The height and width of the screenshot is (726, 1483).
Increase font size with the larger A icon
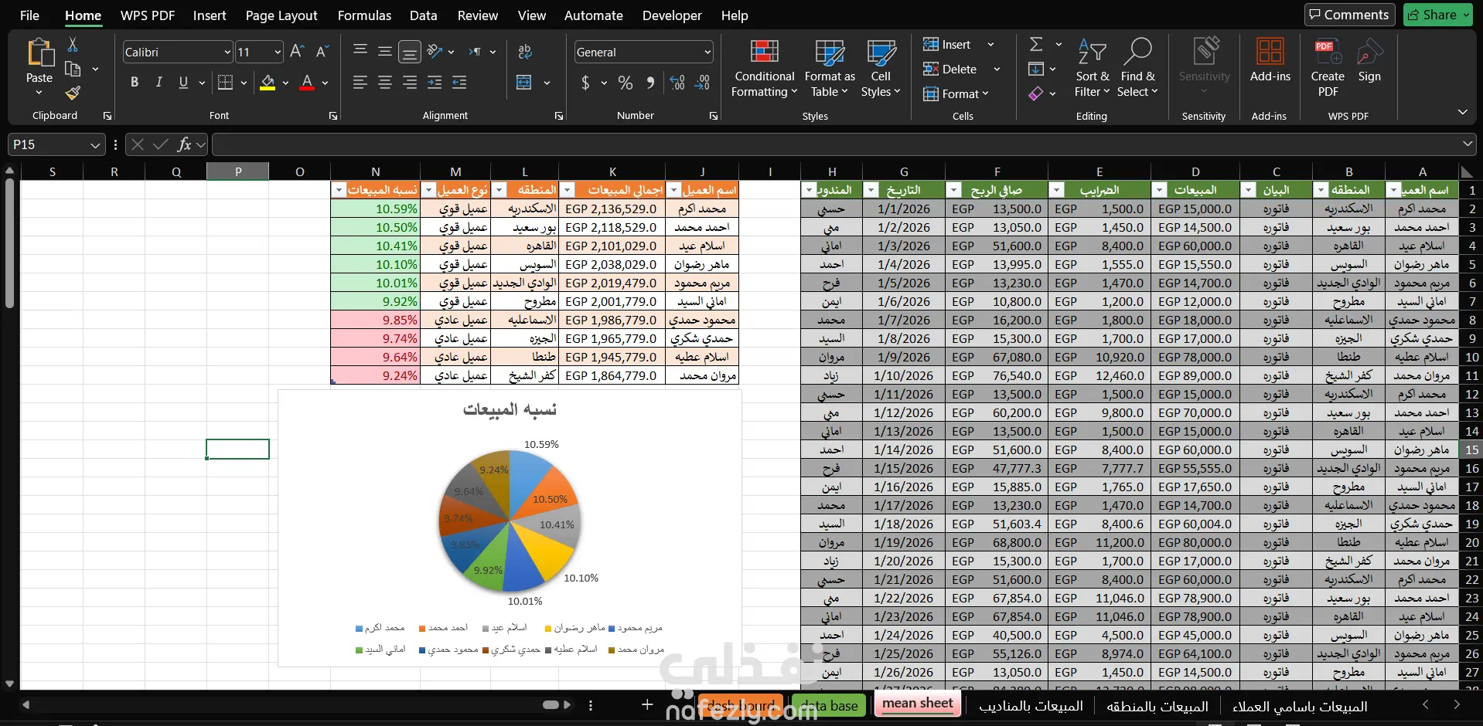point(297,52)
